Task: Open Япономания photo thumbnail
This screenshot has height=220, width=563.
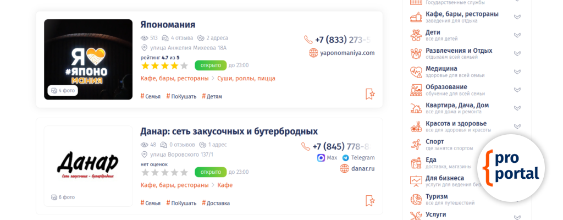Action: [89, 59]
